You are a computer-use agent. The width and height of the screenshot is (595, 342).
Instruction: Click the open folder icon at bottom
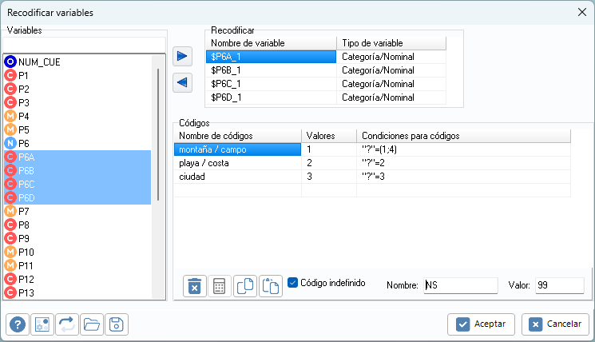point(91,324)
